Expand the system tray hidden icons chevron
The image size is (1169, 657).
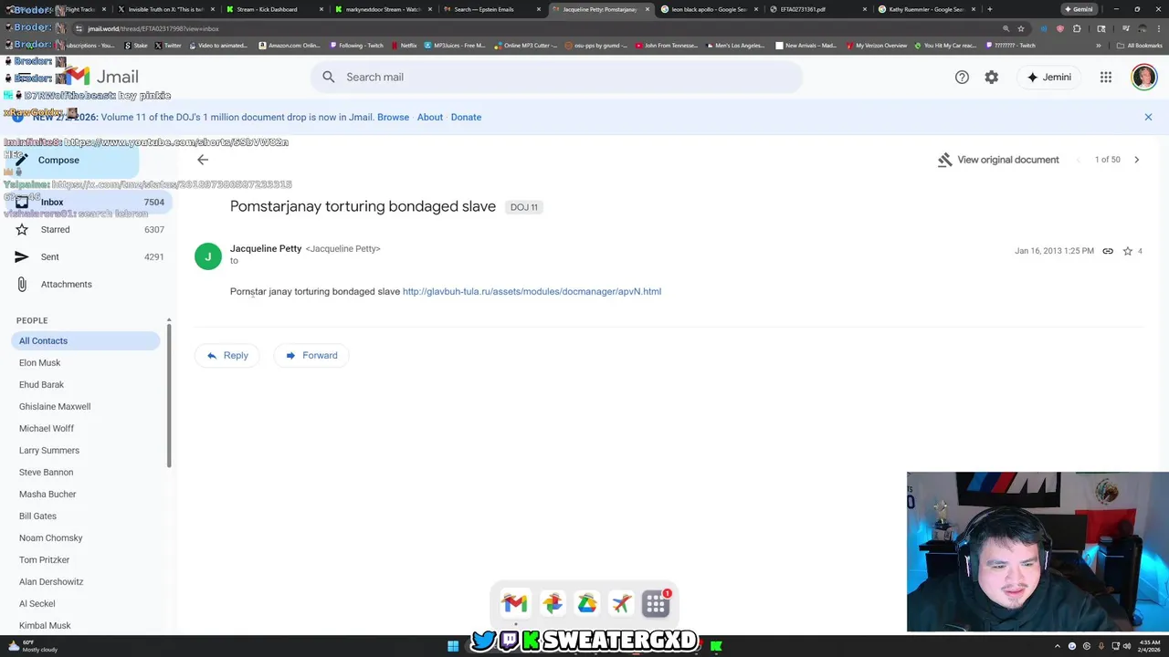tap(1058, 646)
